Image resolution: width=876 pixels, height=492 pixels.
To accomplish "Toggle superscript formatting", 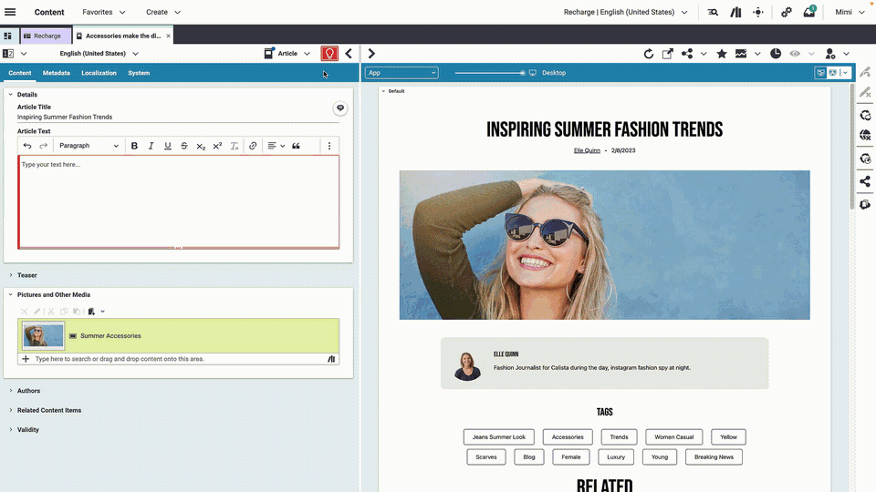I will coord(217,146).
